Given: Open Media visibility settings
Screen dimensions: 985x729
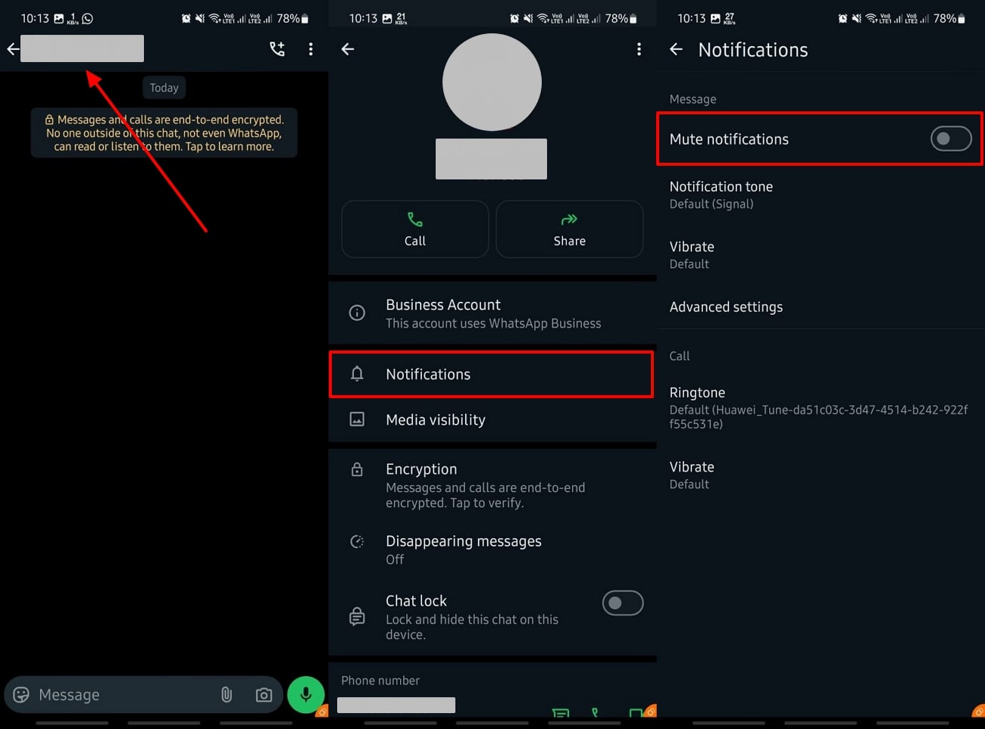Looking at the screenshot, I should 492,419.
